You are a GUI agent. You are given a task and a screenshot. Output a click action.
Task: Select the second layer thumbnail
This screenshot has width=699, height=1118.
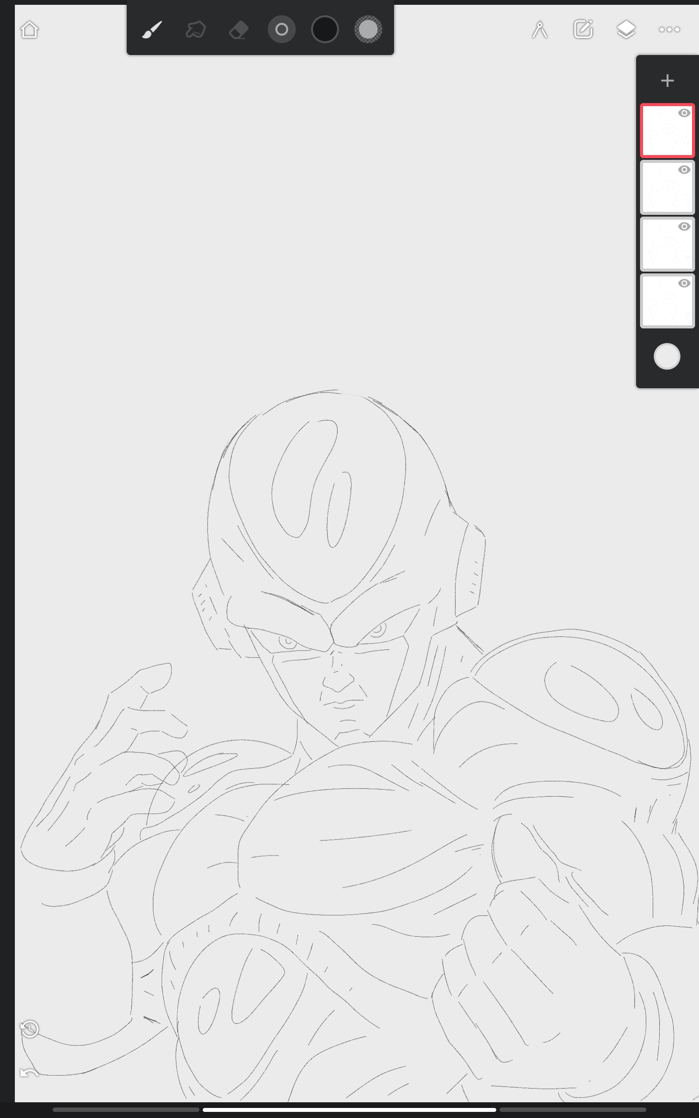pyautogui.click(x=667, y=187)
